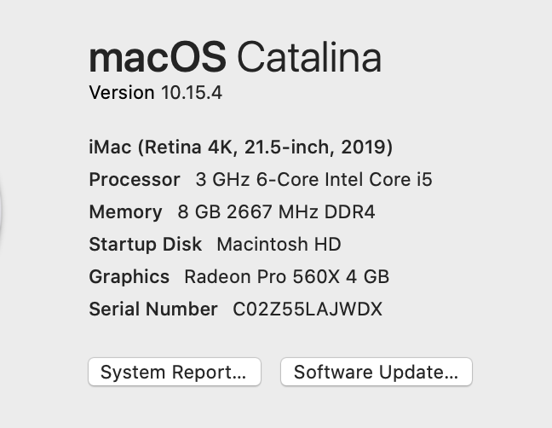Select the iMac Retina 4K model line
The width and height of the screenshot is (552, 428).
(x=241, y=147)
